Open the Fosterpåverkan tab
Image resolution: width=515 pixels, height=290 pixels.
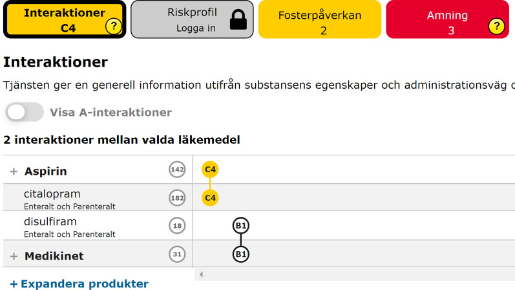click(x=319, y=20)
